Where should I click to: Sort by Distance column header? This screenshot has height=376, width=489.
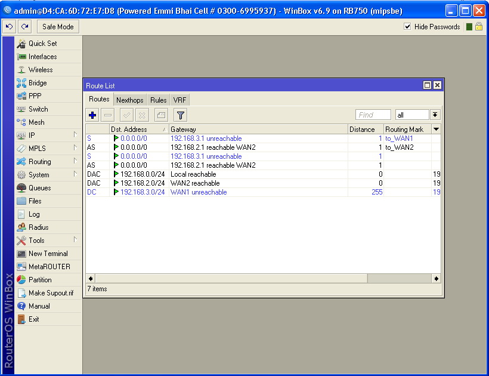pyautogui.click(x=366, y=129)
